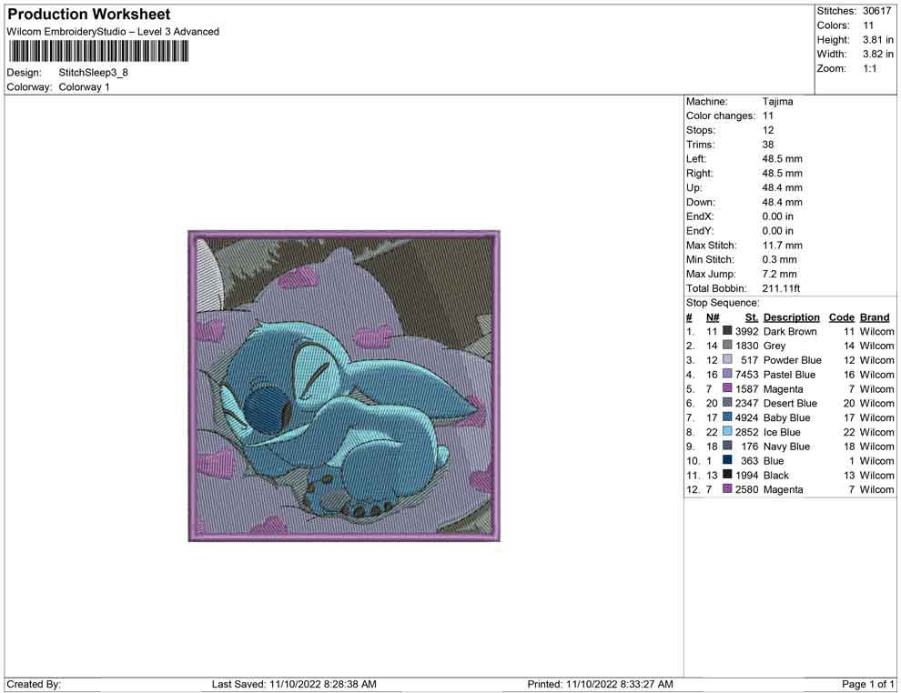Click stitch count 7453 for Pastel Blue
This screenshot has height=693, width=901.
pos(746,375)
